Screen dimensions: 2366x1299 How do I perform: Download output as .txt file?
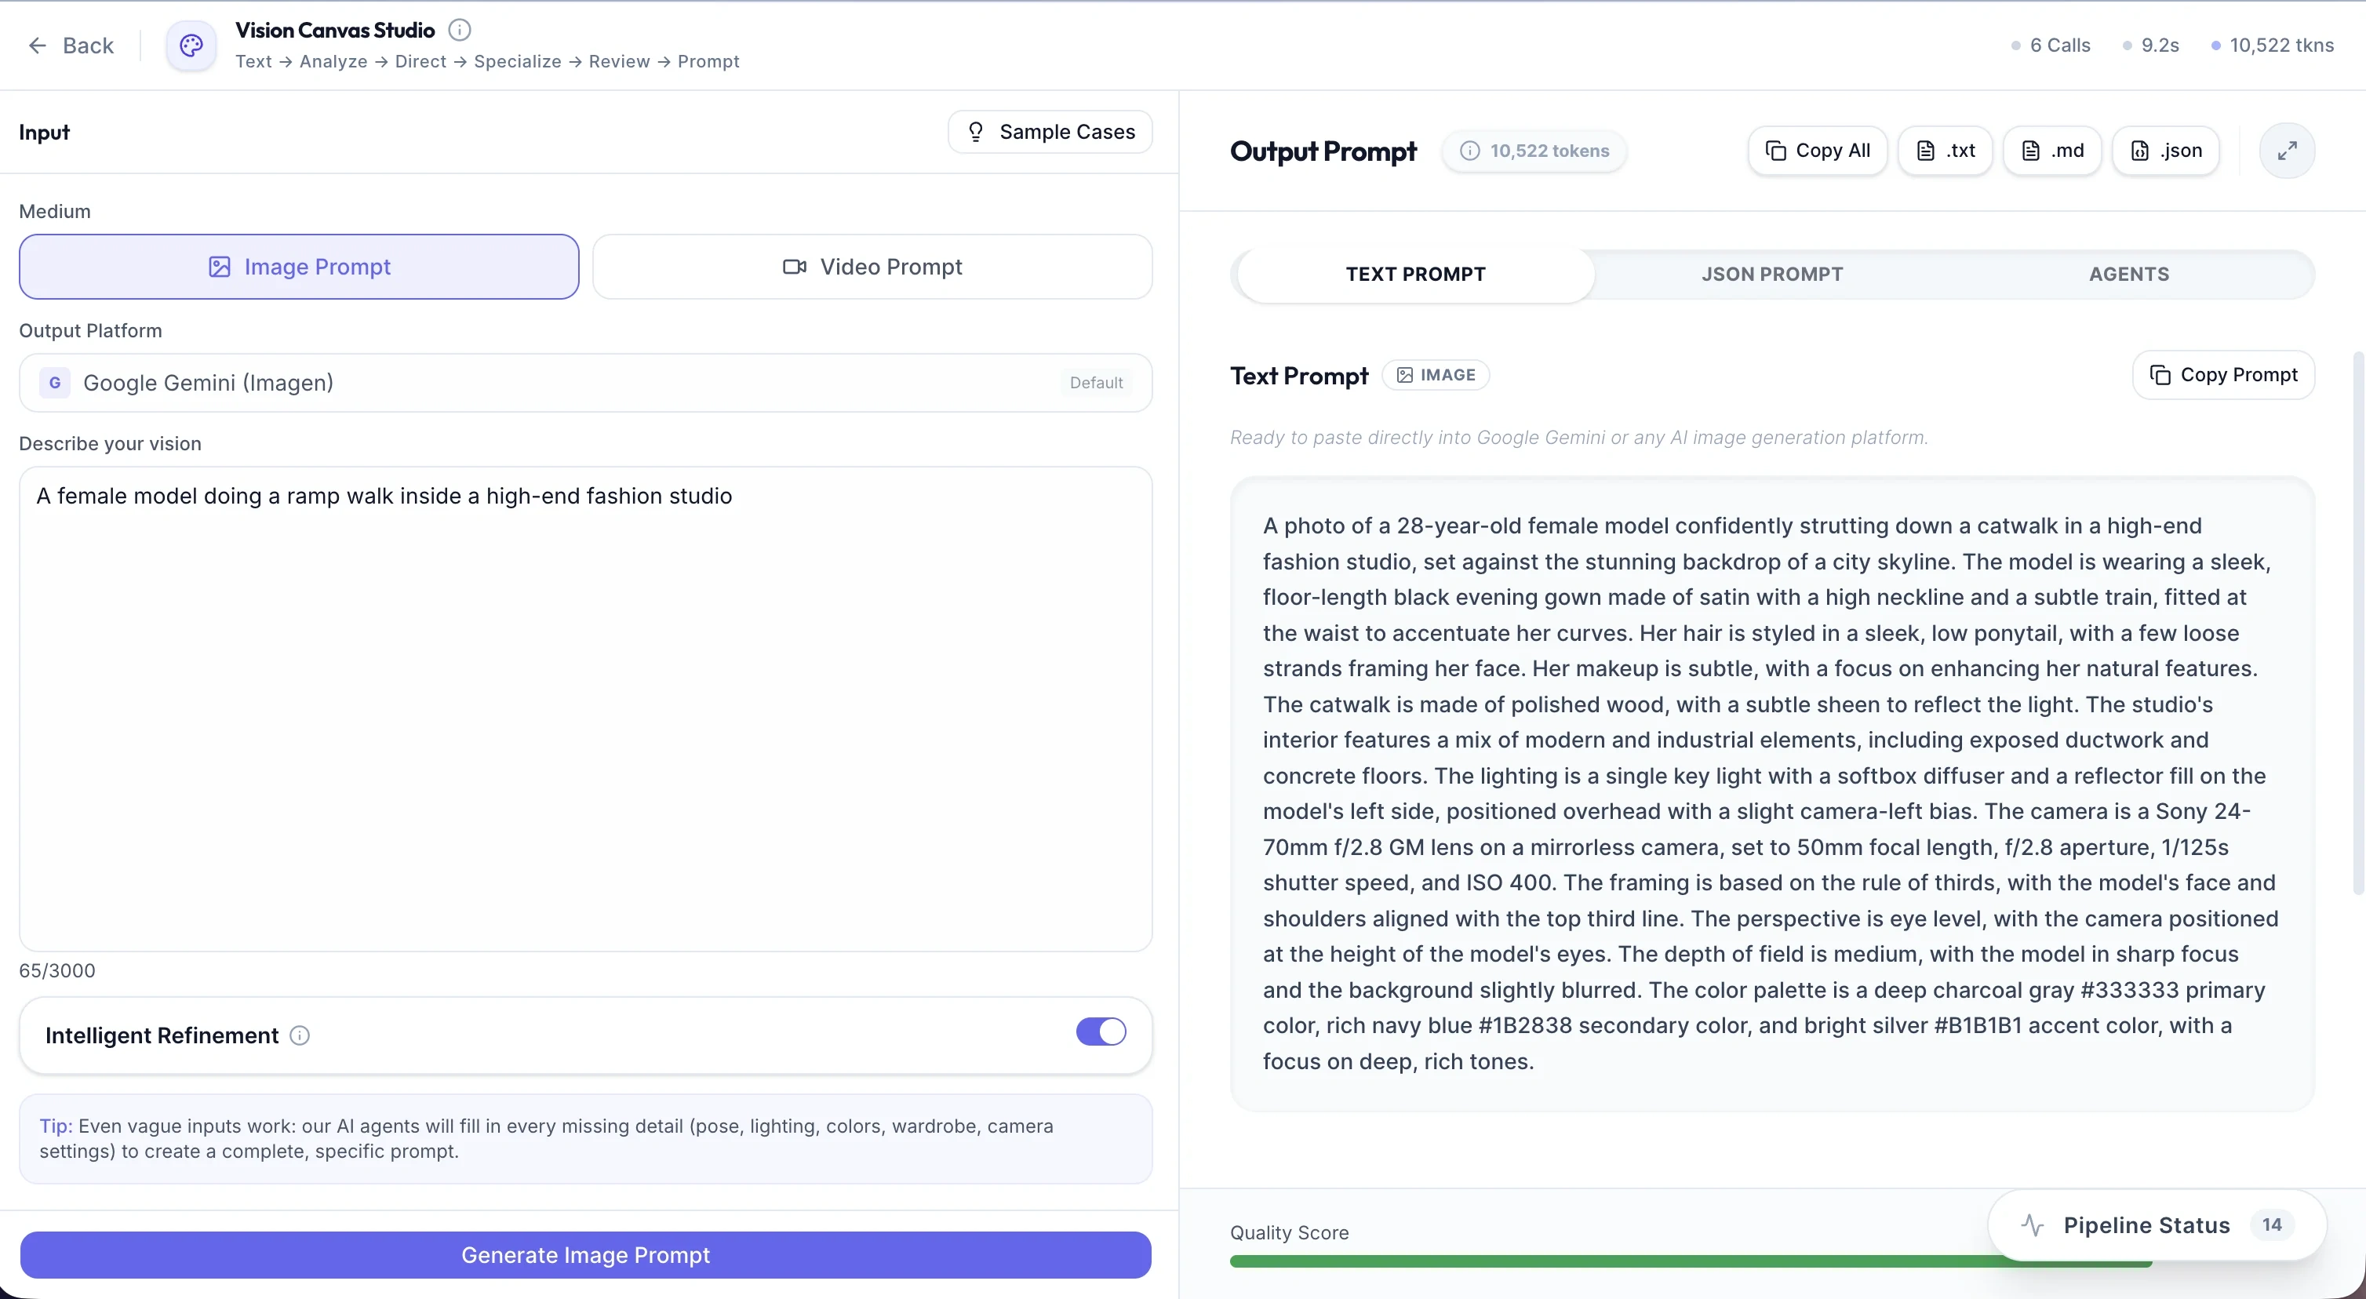[x=1946, y=151]
